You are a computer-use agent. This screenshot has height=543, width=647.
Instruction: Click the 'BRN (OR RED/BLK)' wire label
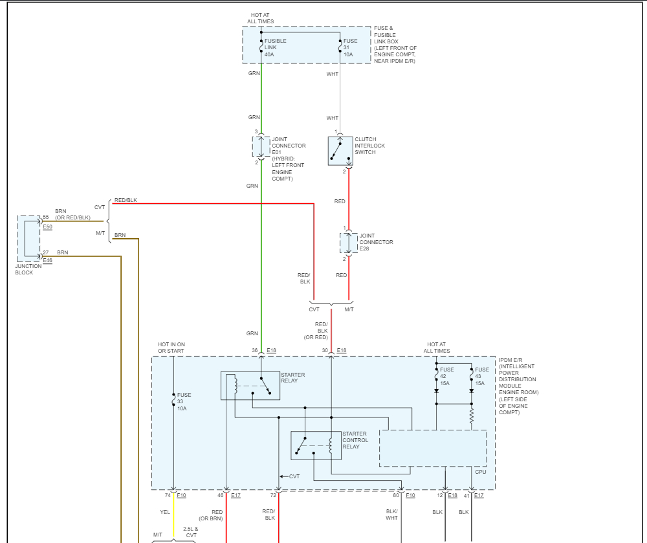coord(72,214)
